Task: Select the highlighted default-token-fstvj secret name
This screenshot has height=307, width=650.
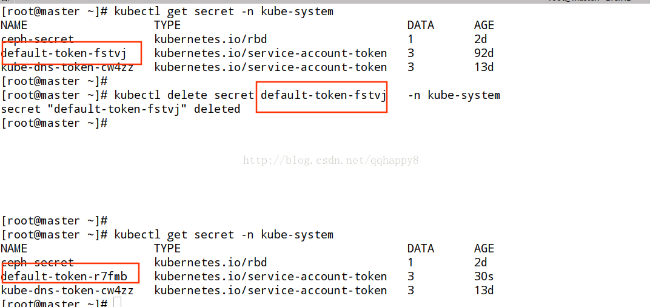Action: pyautogui.click(x=64, y=53)
